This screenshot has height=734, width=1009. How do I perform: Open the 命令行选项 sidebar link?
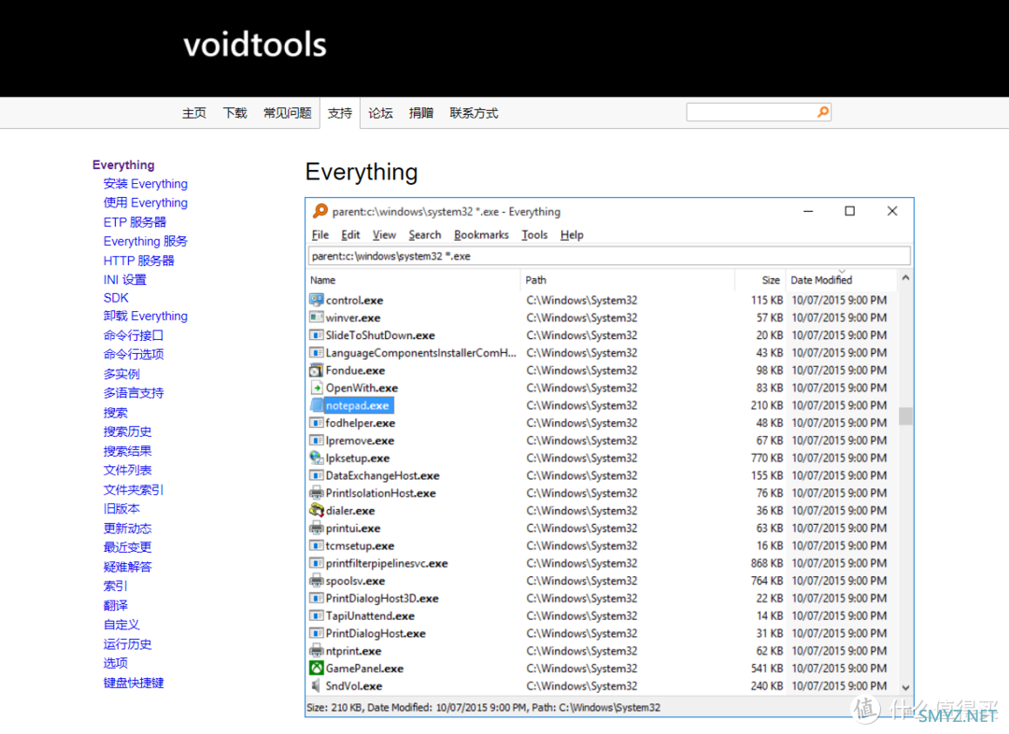click(x=134, y=355)
